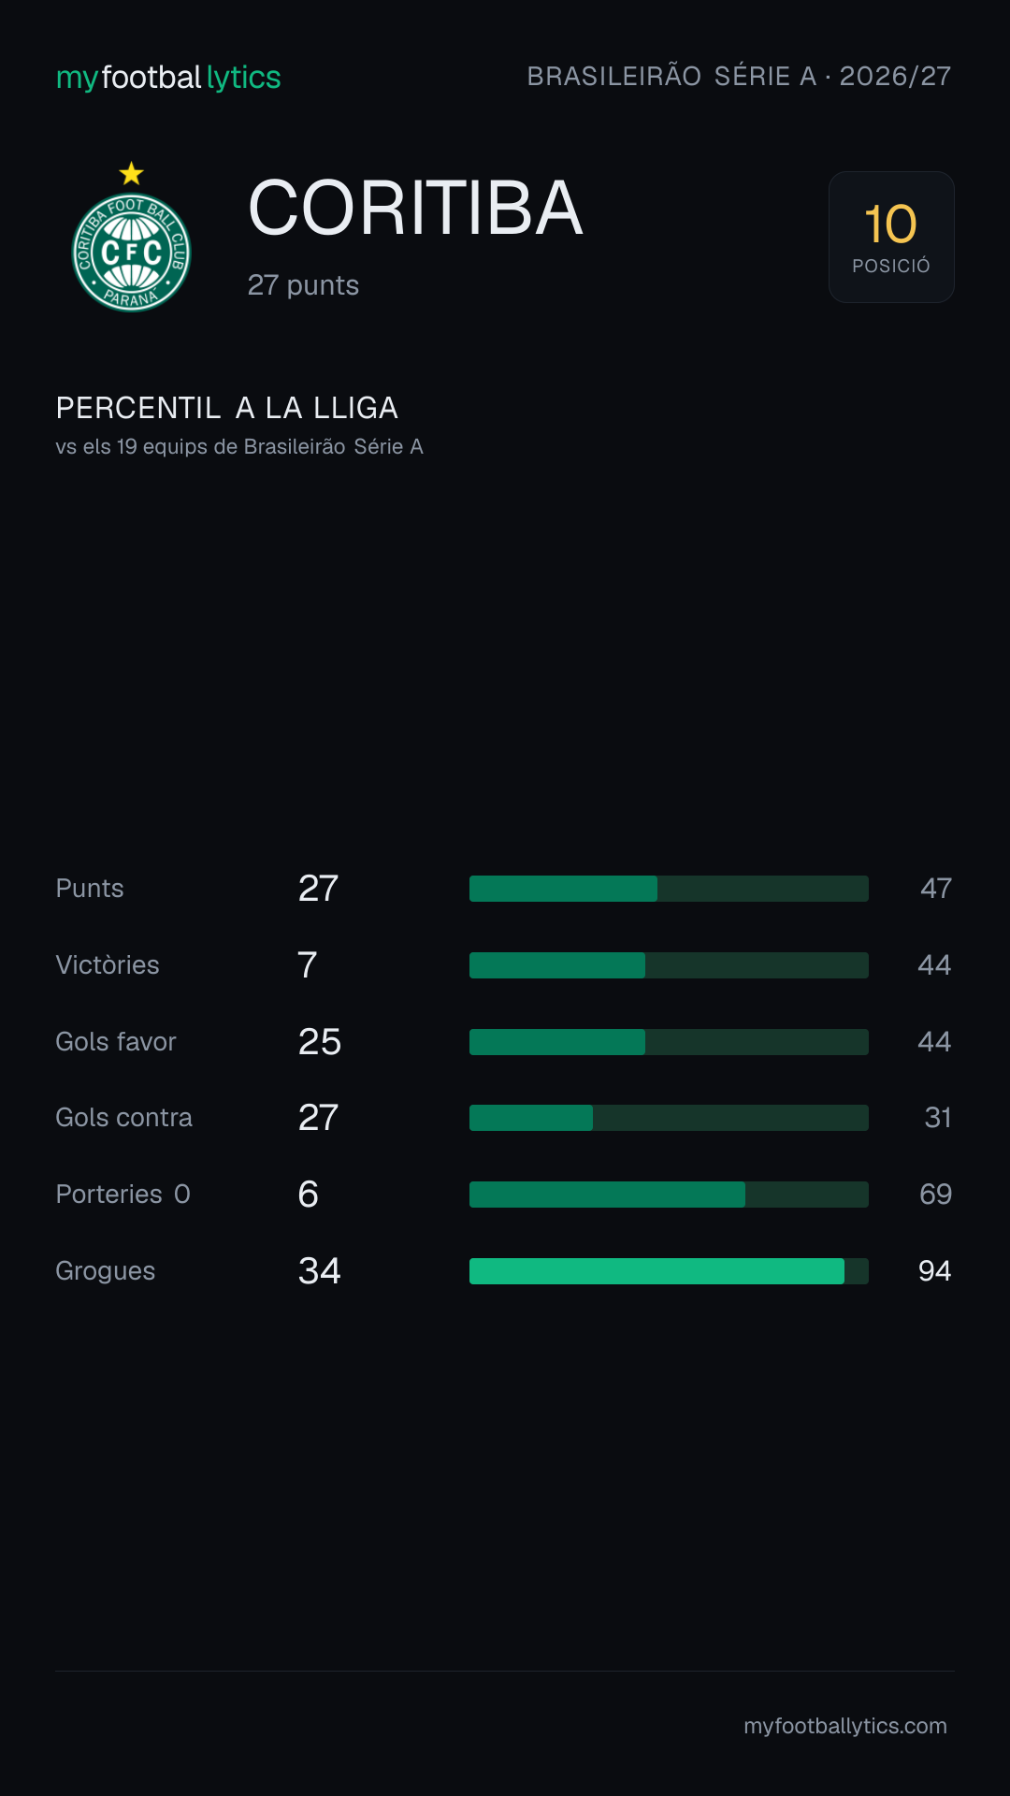Select the Porteries 0 progress bar
Screen dimensions: 1010x1796
[x=669, y=1195]
